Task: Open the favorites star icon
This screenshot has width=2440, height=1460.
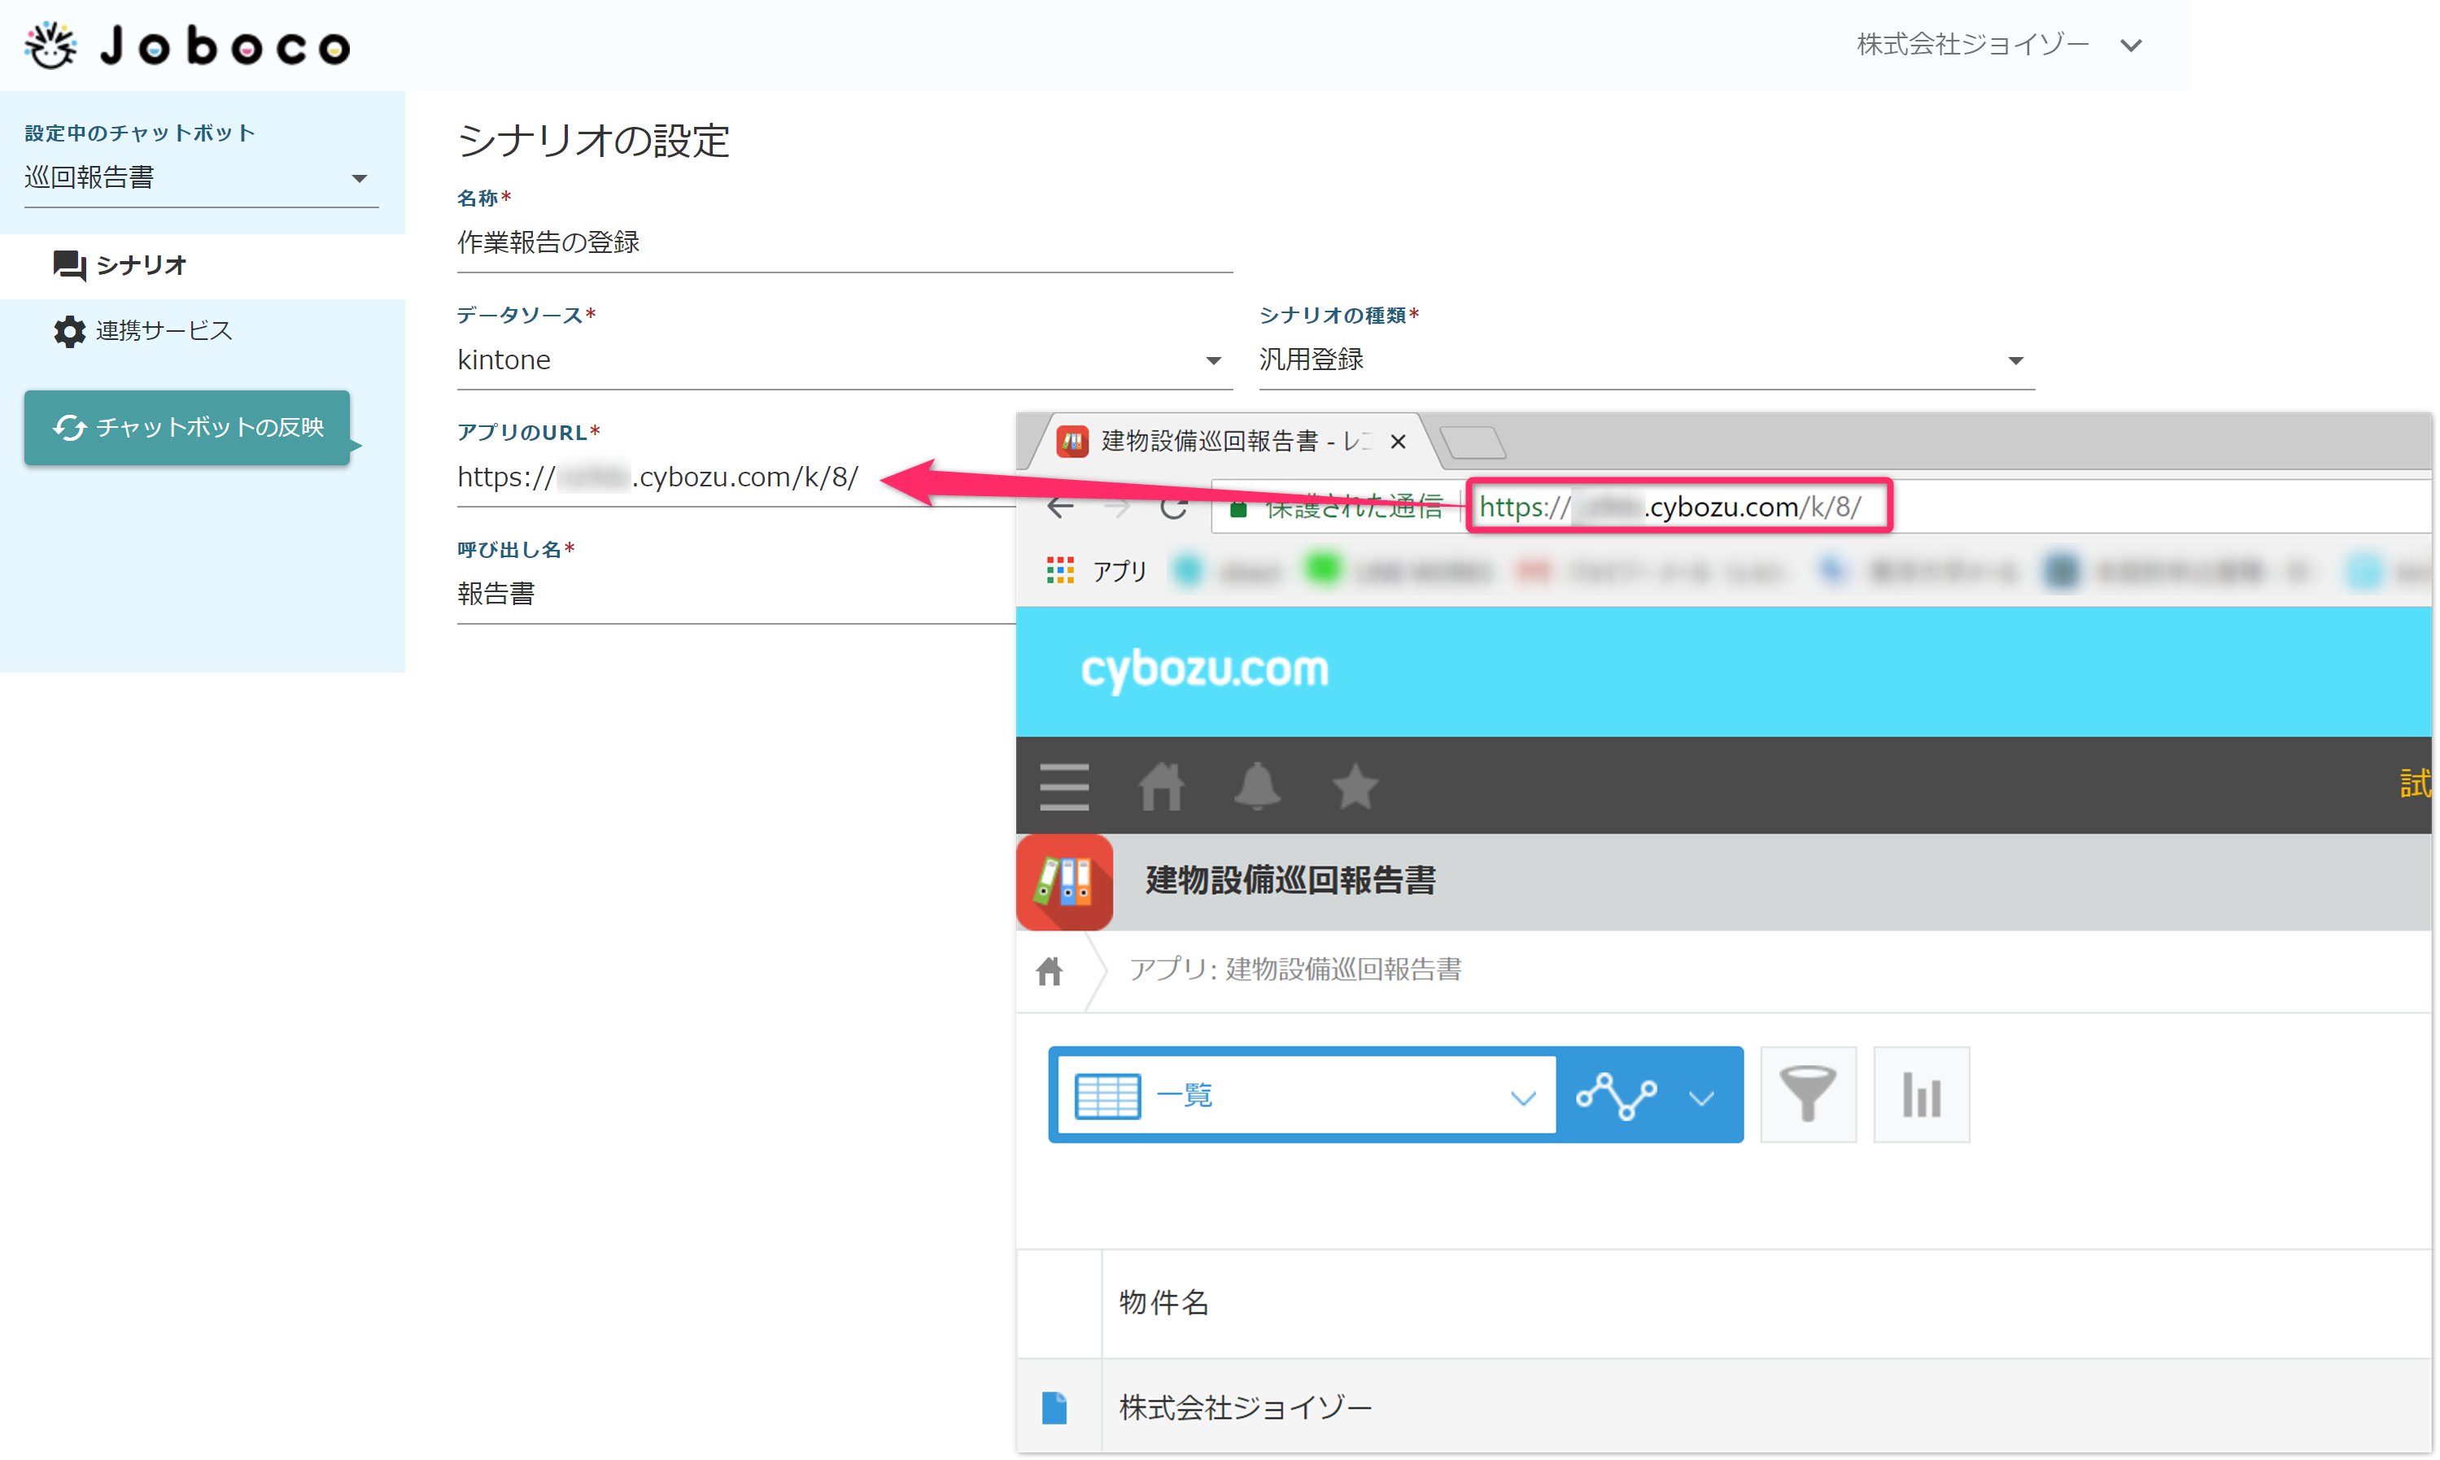Action: pyautogui.click(x=1355, y=786)
